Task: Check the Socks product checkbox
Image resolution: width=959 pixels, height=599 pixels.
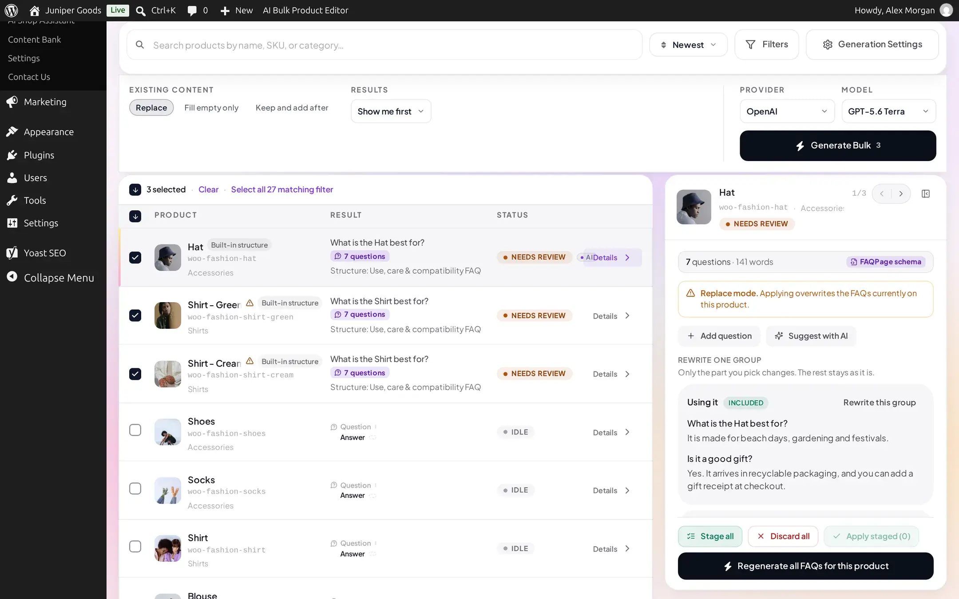Action: (135, 489)
